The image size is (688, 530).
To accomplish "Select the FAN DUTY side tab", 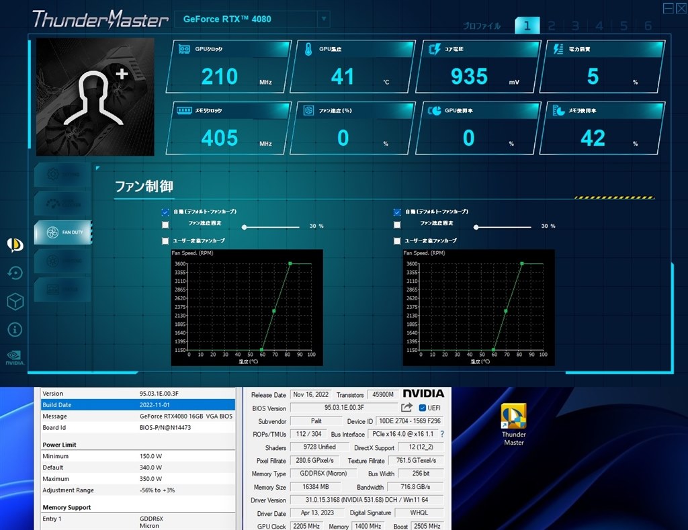I will click(62, 232).
